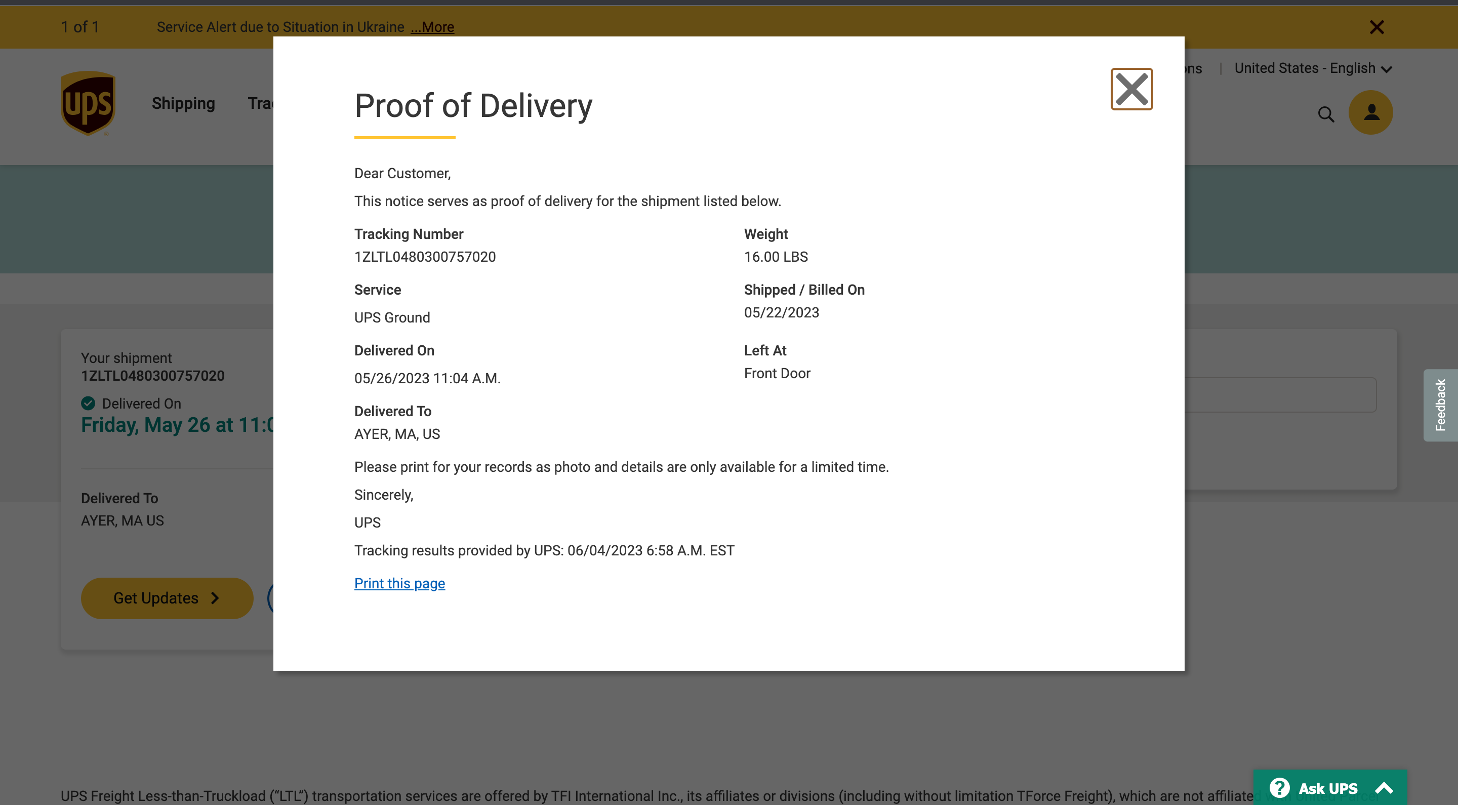Click the UPS shield logo

[x=88, y=104]
